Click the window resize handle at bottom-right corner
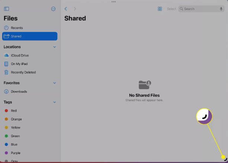This screenshot has width=228, height=163. tap(225, 160)
